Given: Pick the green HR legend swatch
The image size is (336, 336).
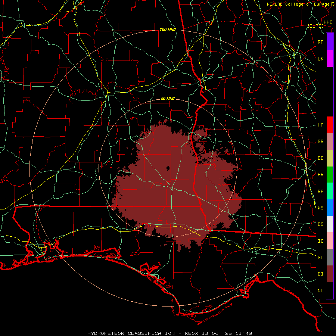Looking at the screenshot, I should point(330,174).
